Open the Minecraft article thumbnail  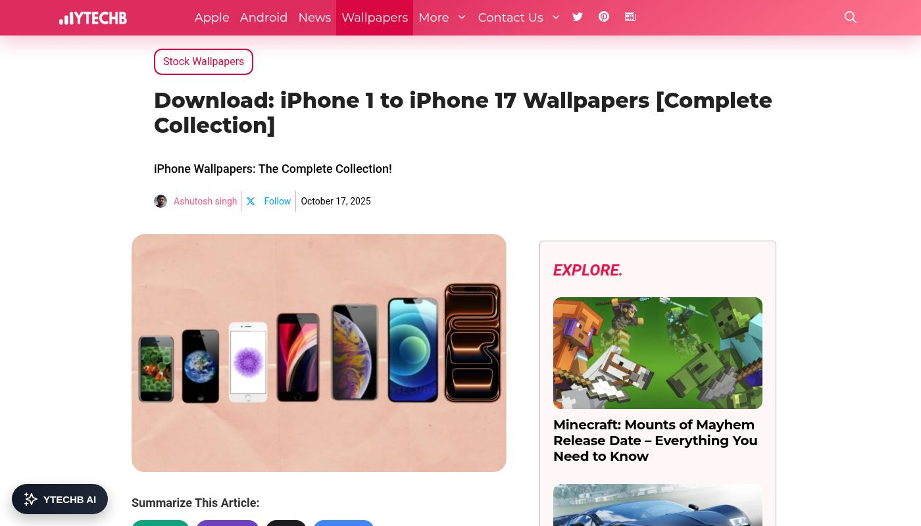click(x=658, y=353)
